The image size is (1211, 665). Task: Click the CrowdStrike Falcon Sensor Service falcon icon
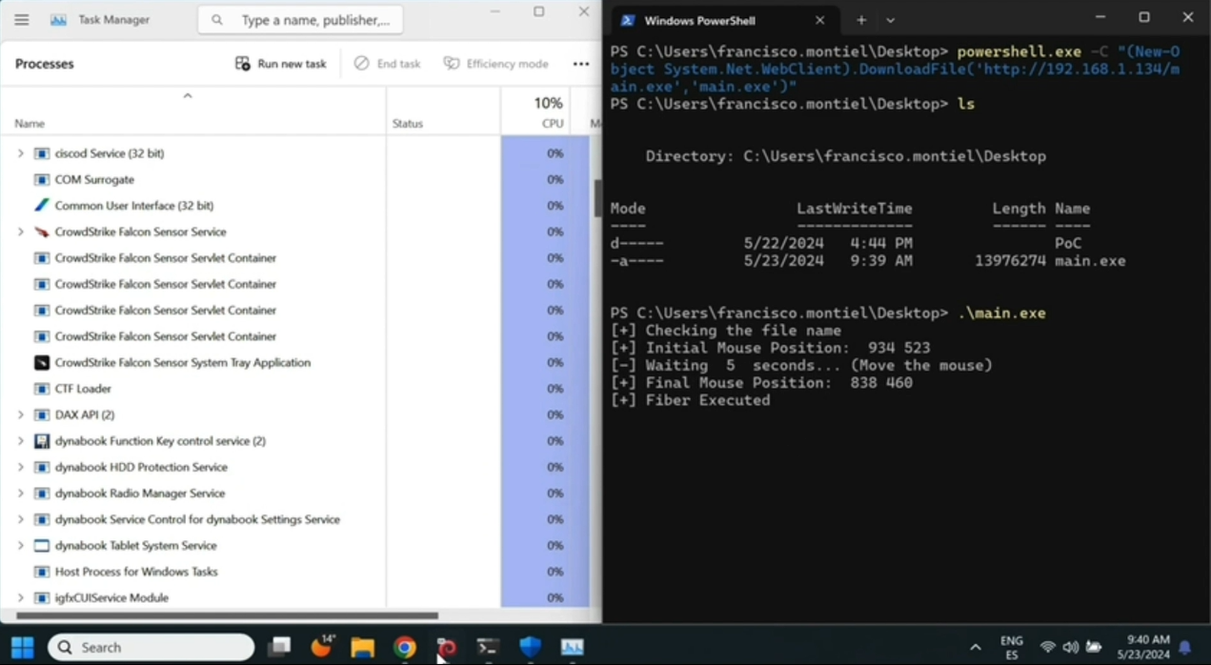[41, 232]
